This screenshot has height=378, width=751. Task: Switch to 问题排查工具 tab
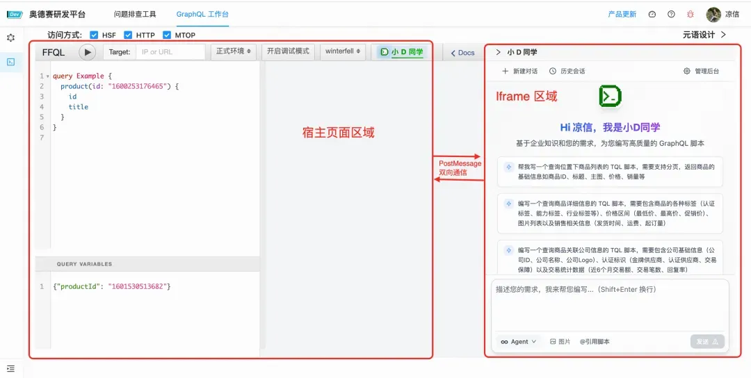[x=135, y=15]
